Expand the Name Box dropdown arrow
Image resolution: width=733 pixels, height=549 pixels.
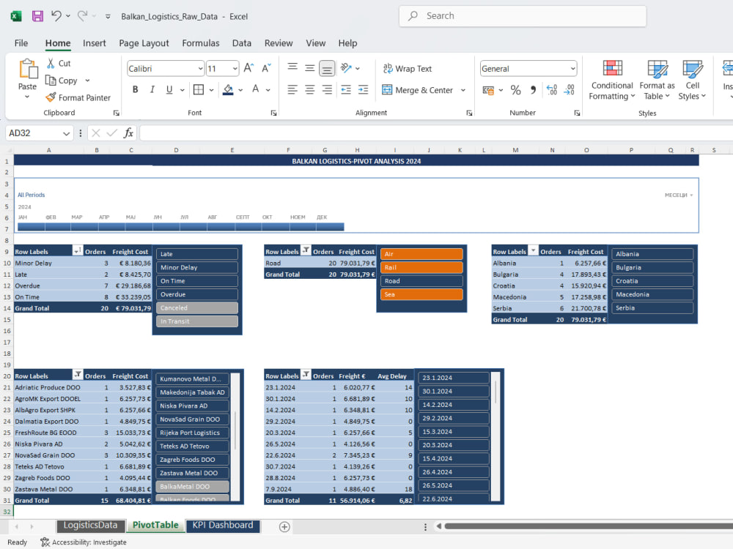pyautogui.click(x=67, y=133)
